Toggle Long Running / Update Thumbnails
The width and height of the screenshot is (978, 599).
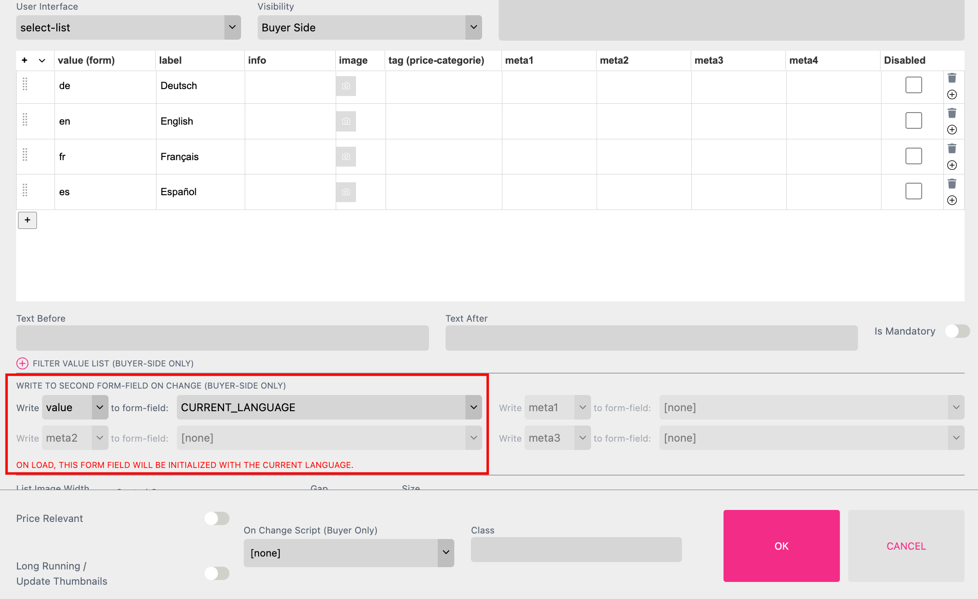pos(217,573)
